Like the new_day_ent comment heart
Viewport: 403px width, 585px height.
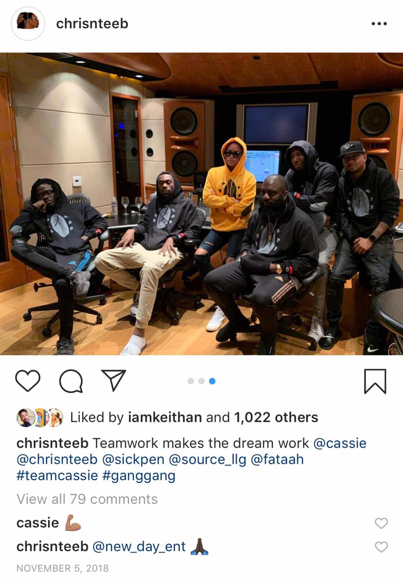point(381,547)
